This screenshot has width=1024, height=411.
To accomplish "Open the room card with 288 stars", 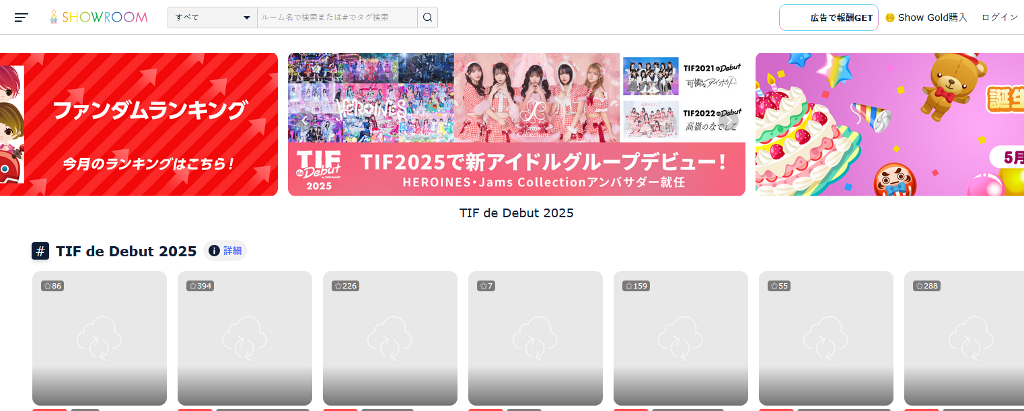I will 964,338.
